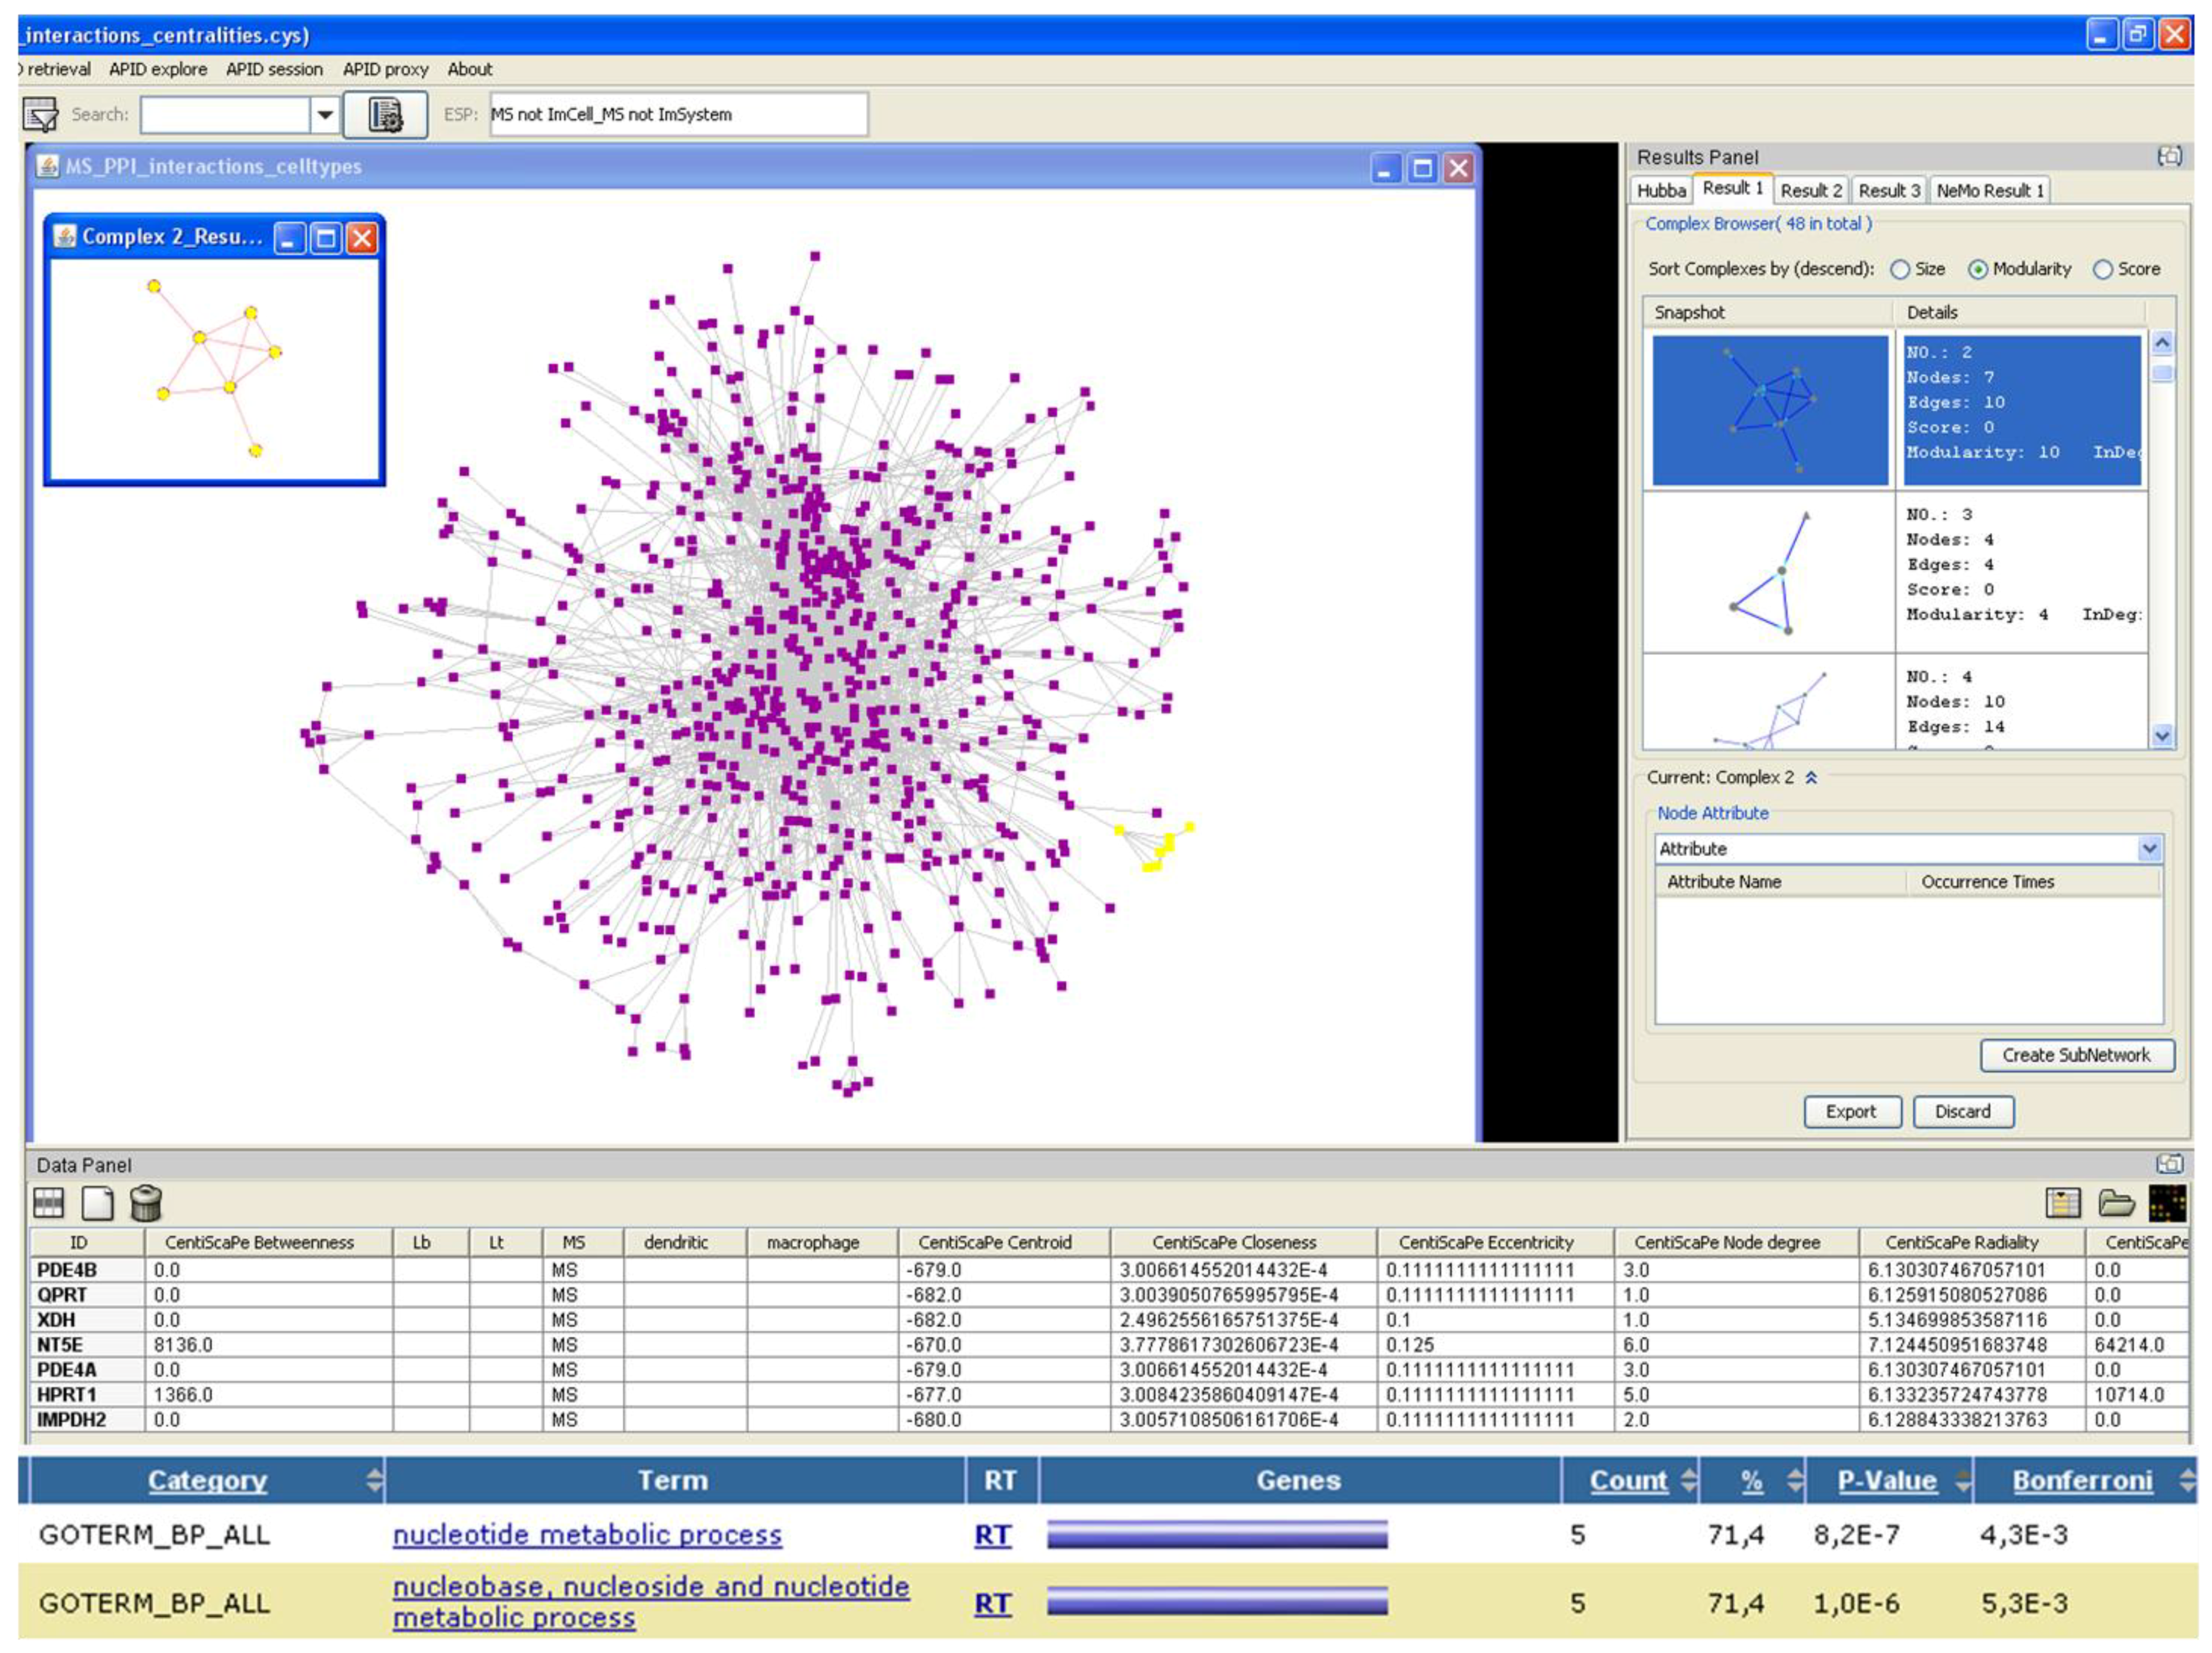Click the delete attribute trash can icon

146,1202
